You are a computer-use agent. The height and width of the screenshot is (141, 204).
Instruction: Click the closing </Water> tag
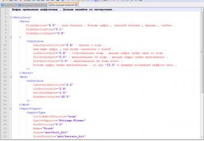(x=26, y=73)
